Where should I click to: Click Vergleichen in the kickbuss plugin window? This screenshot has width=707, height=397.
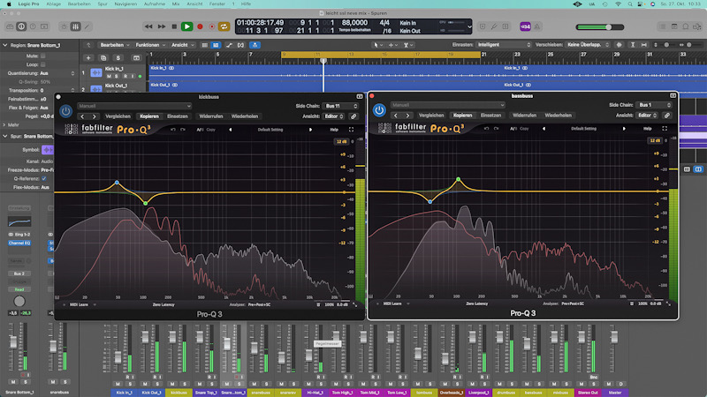(x=118, y=116)
